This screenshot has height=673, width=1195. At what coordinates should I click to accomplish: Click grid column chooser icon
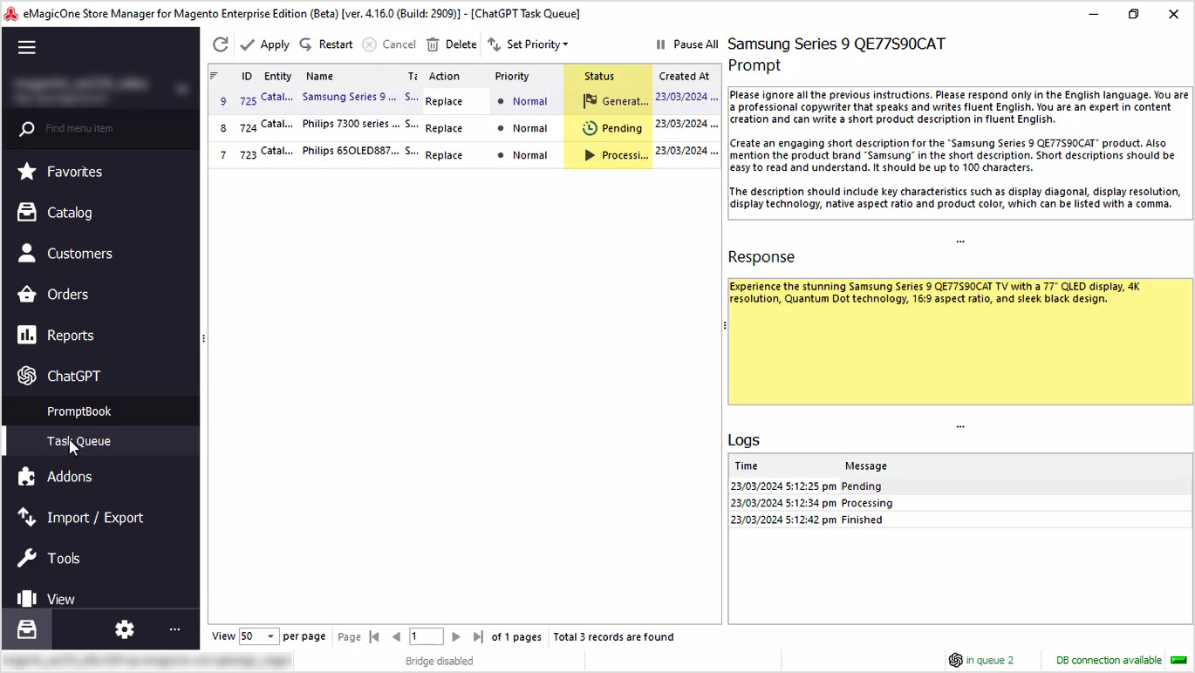[215, 76]
